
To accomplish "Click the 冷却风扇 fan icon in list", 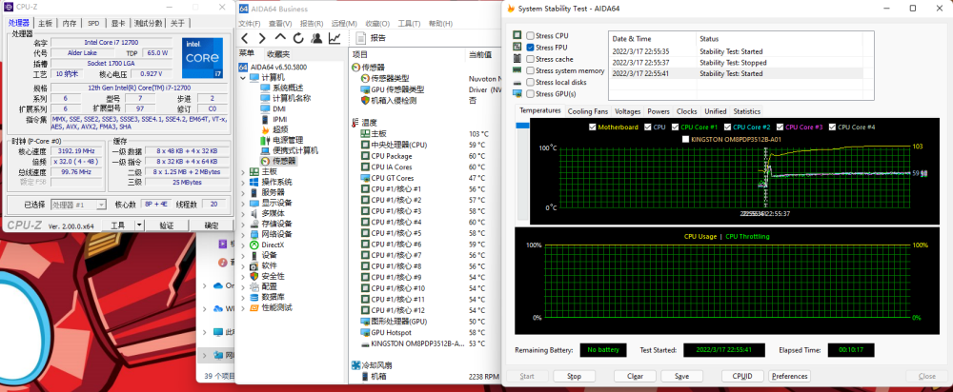I will (x=356, y=364).
